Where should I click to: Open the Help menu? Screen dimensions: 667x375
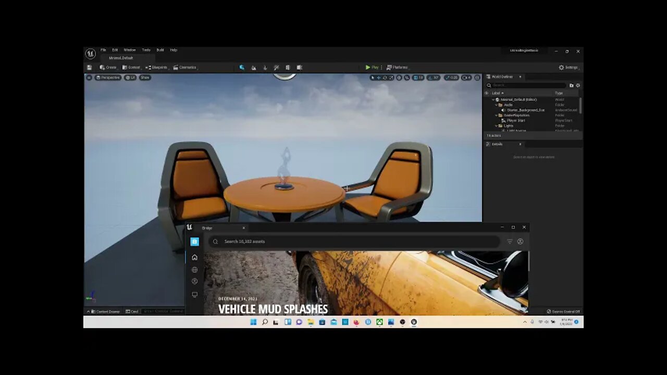tap(174, 50)
